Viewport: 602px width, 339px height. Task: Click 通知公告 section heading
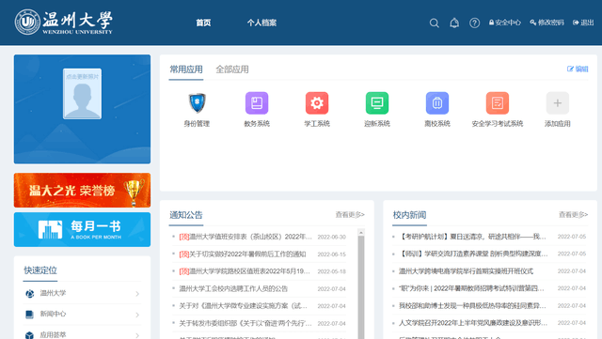pyautogui.click(x=186, y=215)
